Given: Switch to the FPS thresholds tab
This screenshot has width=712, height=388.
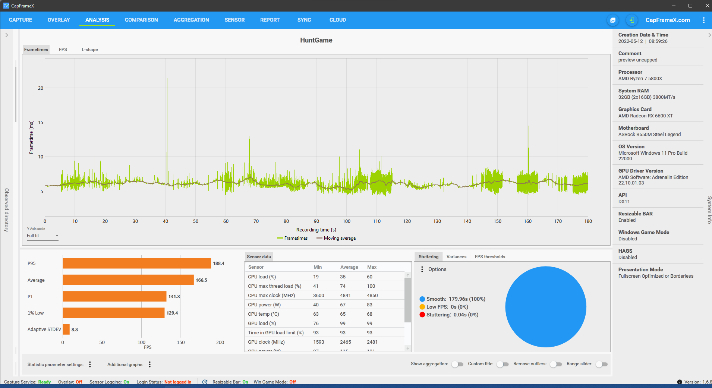Looking at the screenshot, I should pos(490,257).
